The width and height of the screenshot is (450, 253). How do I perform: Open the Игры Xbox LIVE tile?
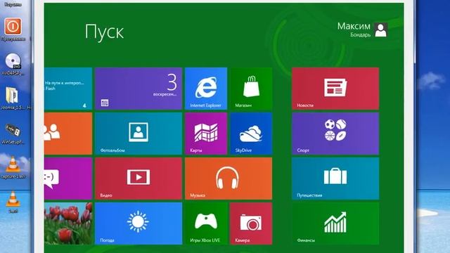coord(206,223)
